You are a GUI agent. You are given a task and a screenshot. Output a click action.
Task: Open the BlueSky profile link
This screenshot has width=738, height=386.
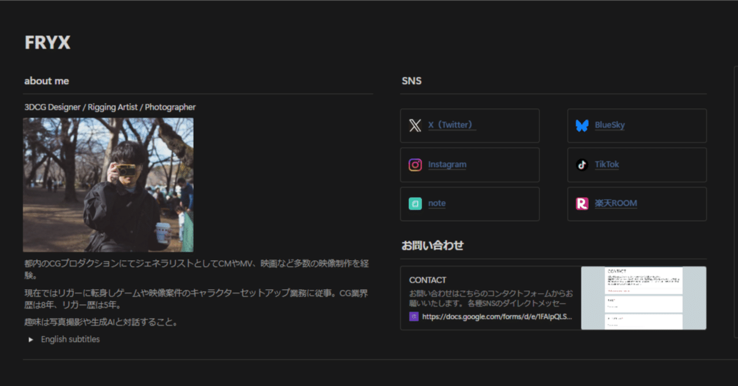coord(609,124)
